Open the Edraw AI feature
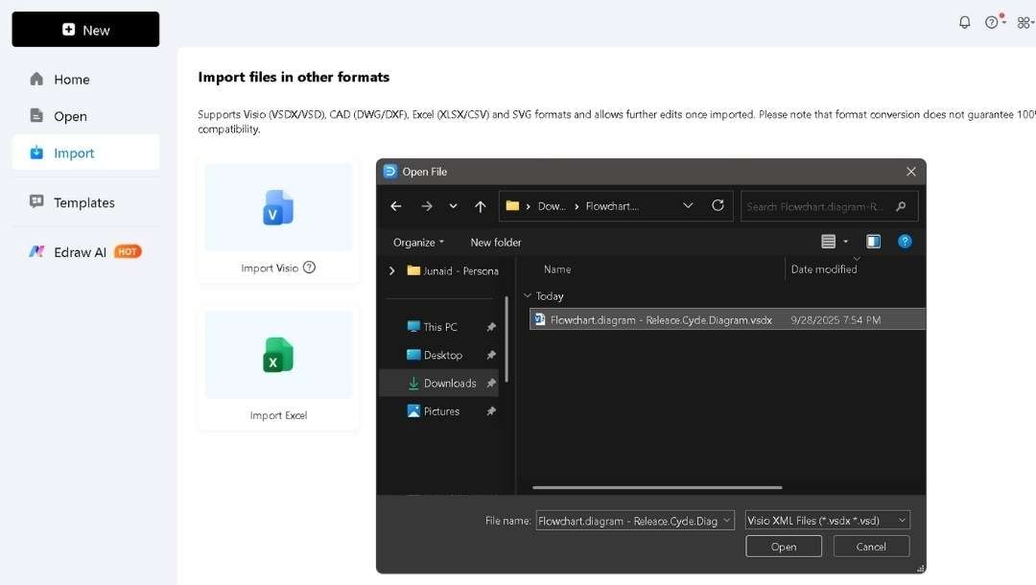This screenshot has width=1036, height=585. pos(82,251)
